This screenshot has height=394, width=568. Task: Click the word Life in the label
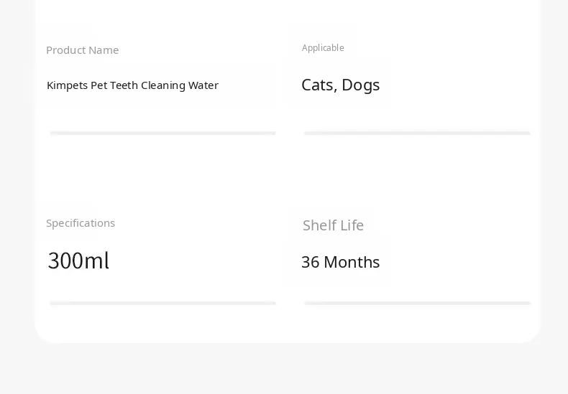pos(352,225)
